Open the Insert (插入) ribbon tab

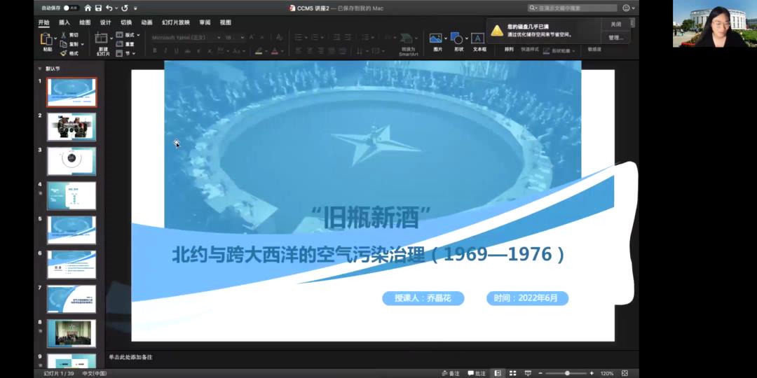64,22
